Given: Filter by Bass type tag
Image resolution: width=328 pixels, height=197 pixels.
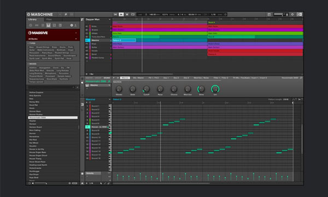Looking at the screenshot, I should 32,47.
